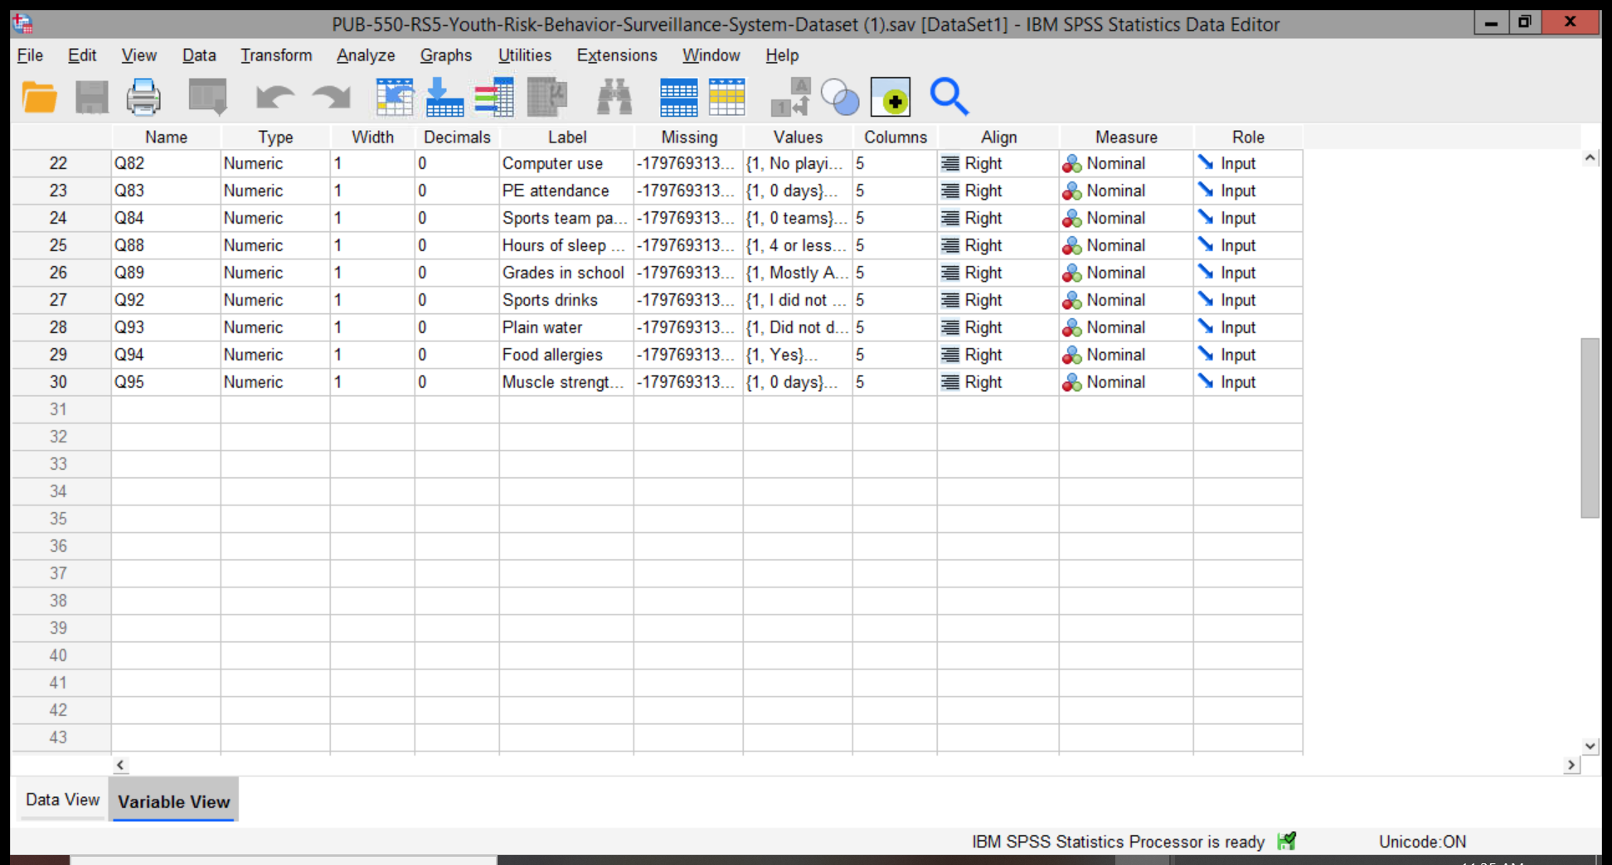Open the Utilities menu

click(x=525, y=56)
